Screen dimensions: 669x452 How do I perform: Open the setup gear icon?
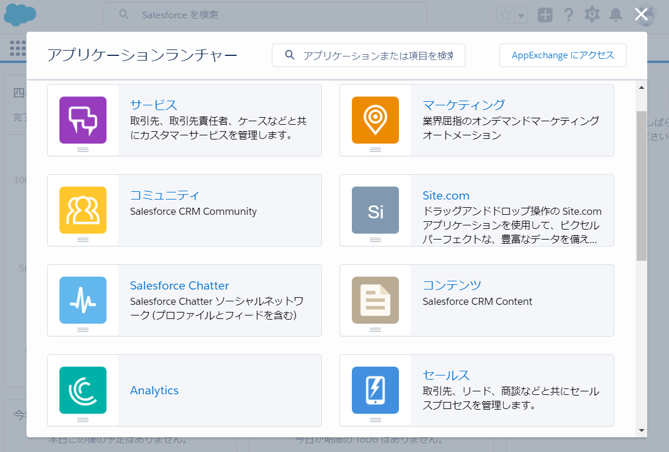tap(592, 15)
